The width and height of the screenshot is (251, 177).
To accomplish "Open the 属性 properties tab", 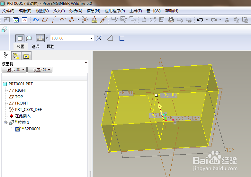I will (50, 46).
